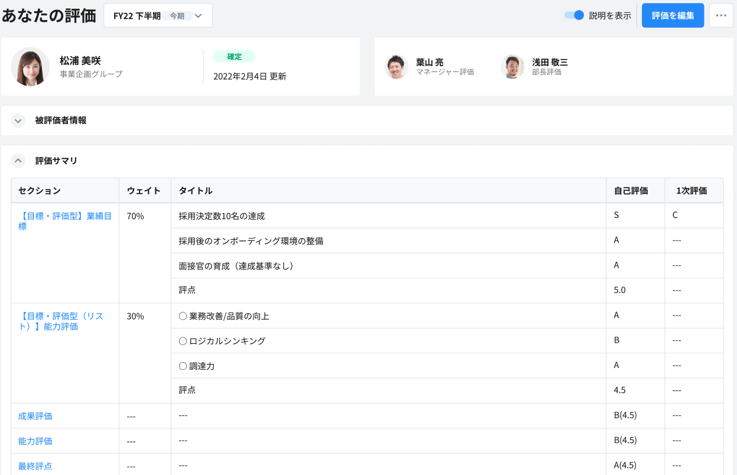Click the circle icon beside 調達力
This screenshot has width=737, height=475.
183,366
